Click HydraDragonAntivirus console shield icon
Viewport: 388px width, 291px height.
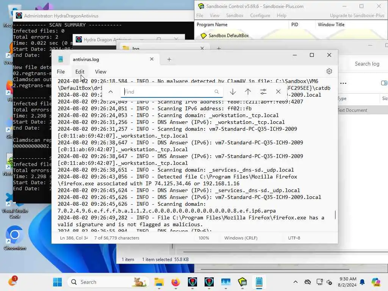tap(19, 16)
